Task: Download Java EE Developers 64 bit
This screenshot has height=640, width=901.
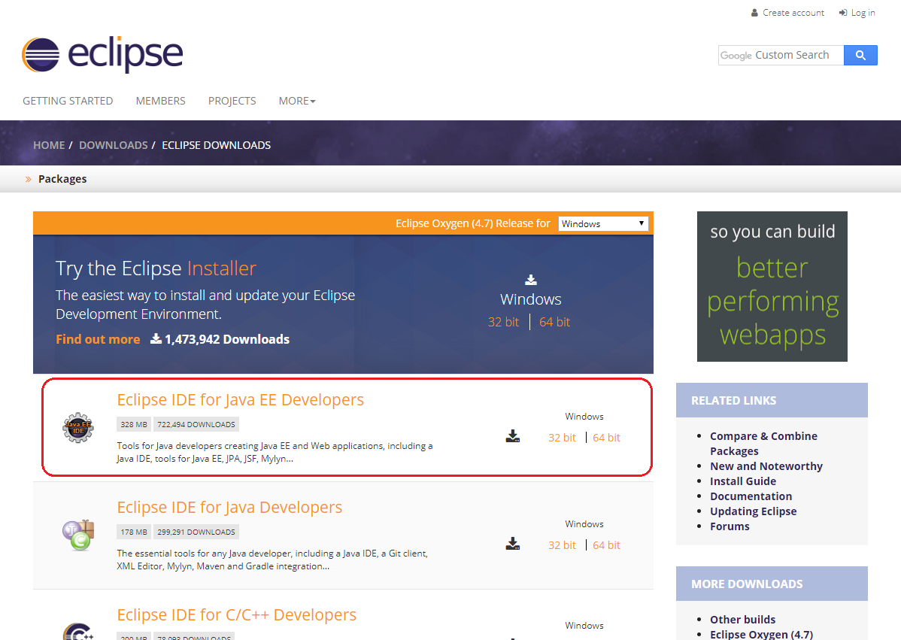Action: pos(606,438)
